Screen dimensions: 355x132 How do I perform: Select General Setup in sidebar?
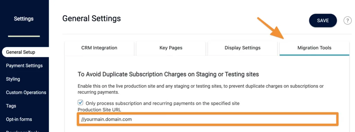click(x=25, y=52)
